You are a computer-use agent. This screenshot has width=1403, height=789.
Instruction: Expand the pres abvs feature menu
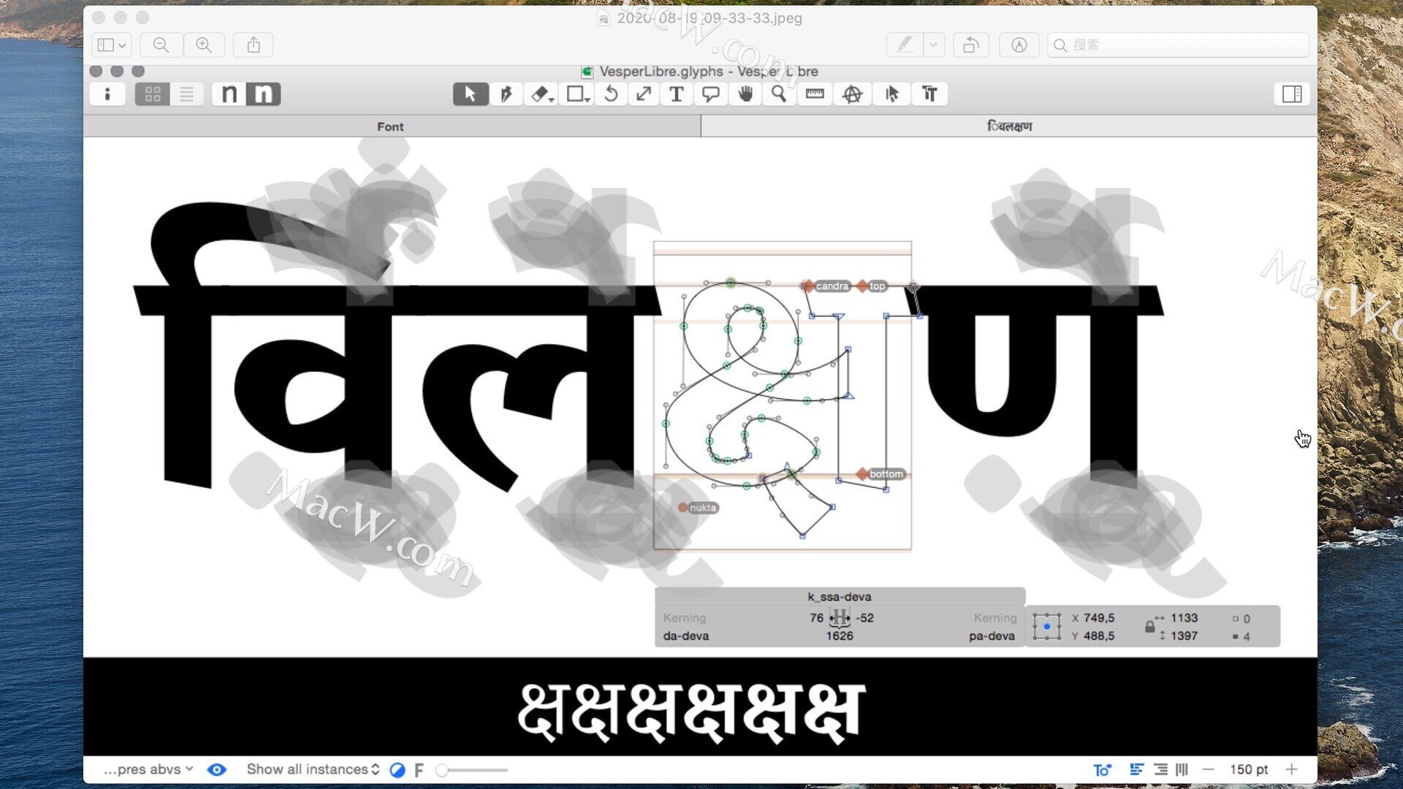point(148,769)
